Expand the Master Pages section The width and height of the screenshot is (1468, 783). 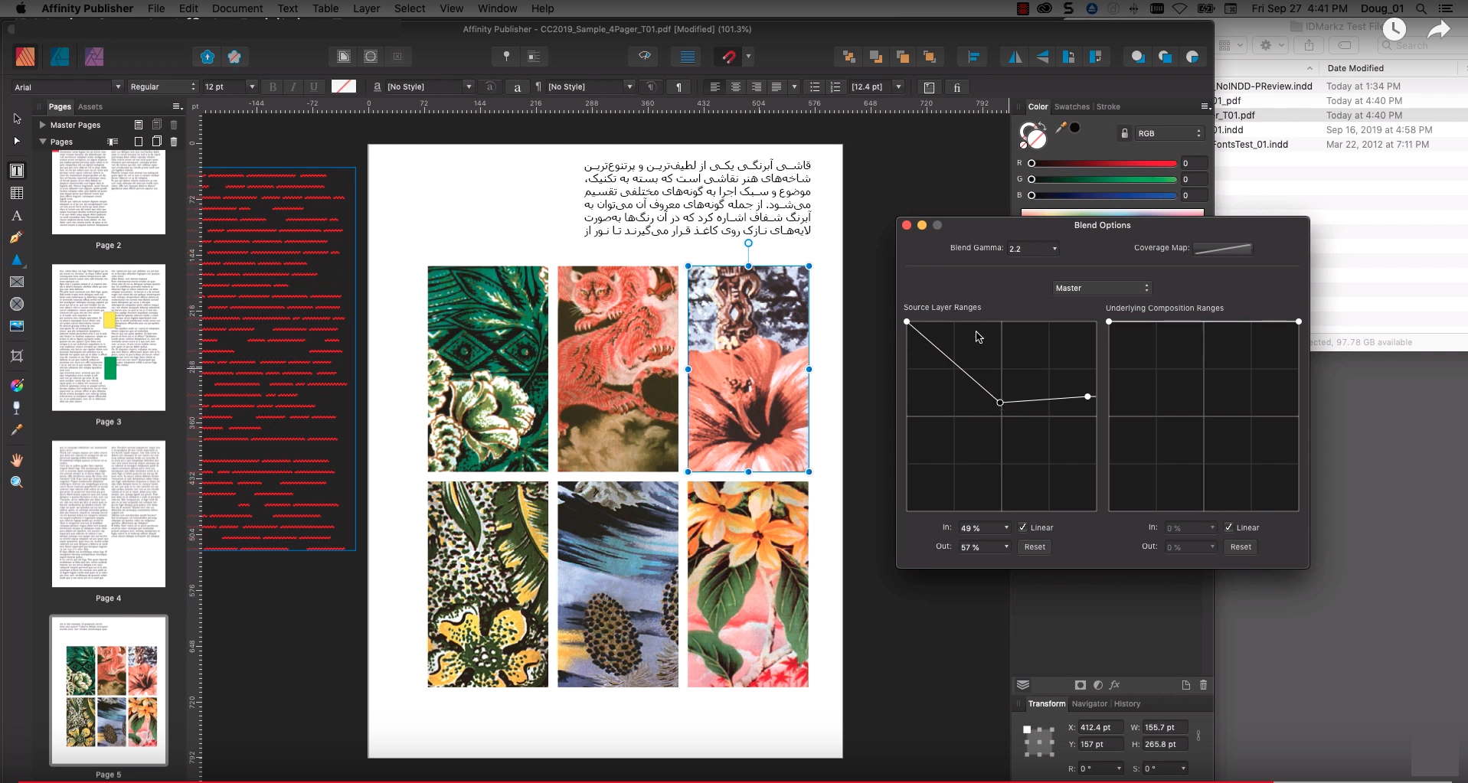pos(43,125)
